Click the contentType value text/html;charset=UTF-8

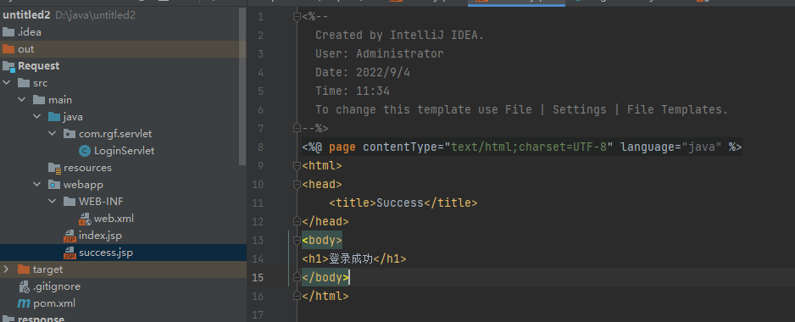(529, 147)
